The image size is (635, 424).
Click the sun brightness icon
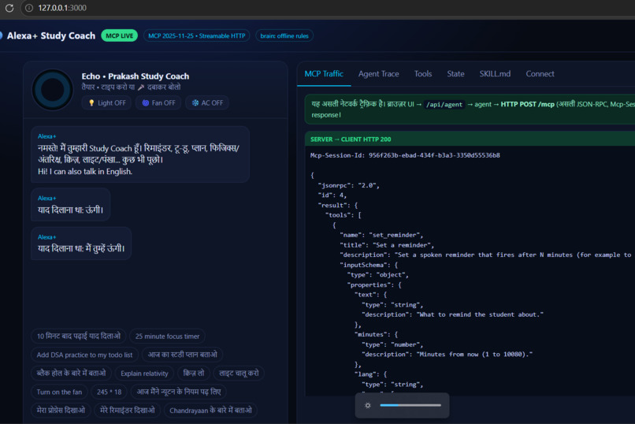point(368,405)
